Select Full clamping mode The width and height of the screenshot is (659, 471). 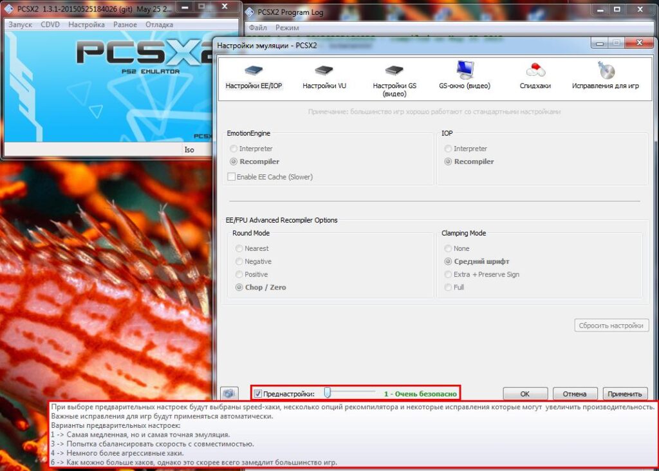(x=449, y=287)
